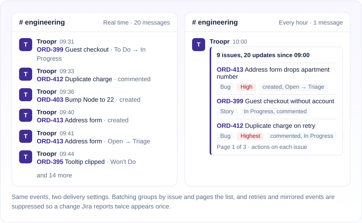Open ORD-413 link in the 09:41 message
Image resolution: width=362 pixels, height=223 pixels.
[x=50, y=141]
